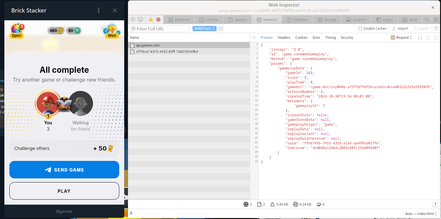
Task: Click the @gamee link
Action: click(x=64, y=212)
